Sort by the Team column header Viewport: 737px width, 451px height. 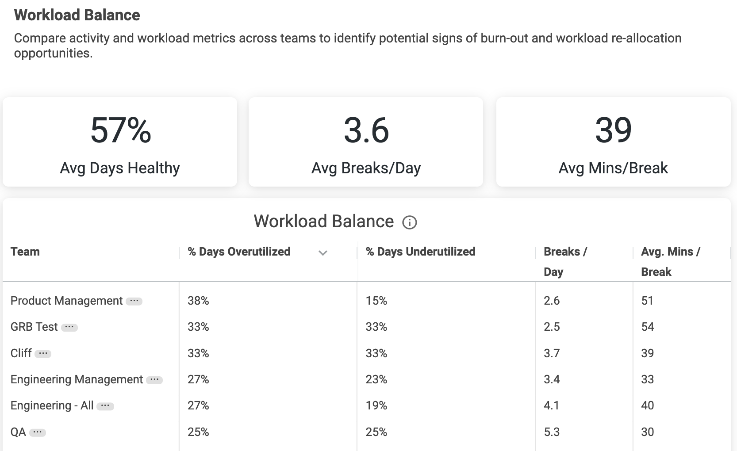click(x=25, y=252)
